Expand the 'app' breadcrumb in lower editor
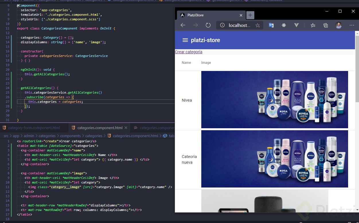359x223 pixels. [16, 136]
